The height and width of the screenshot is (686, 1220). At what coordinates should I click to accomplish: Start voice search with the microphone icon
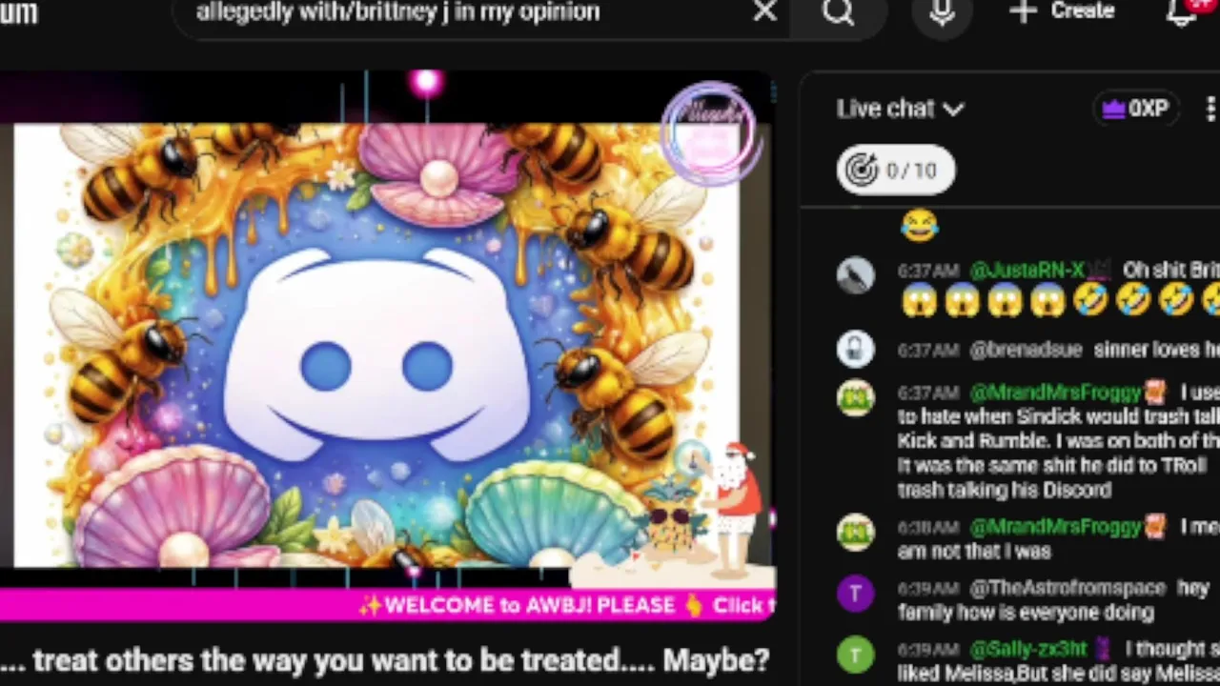tap(942, 11)
